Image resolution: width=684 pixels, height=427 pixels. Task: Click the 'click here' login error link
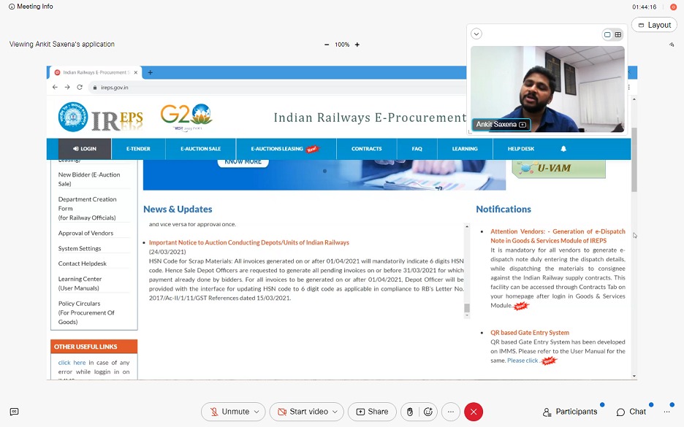click(x=72, y=363)
